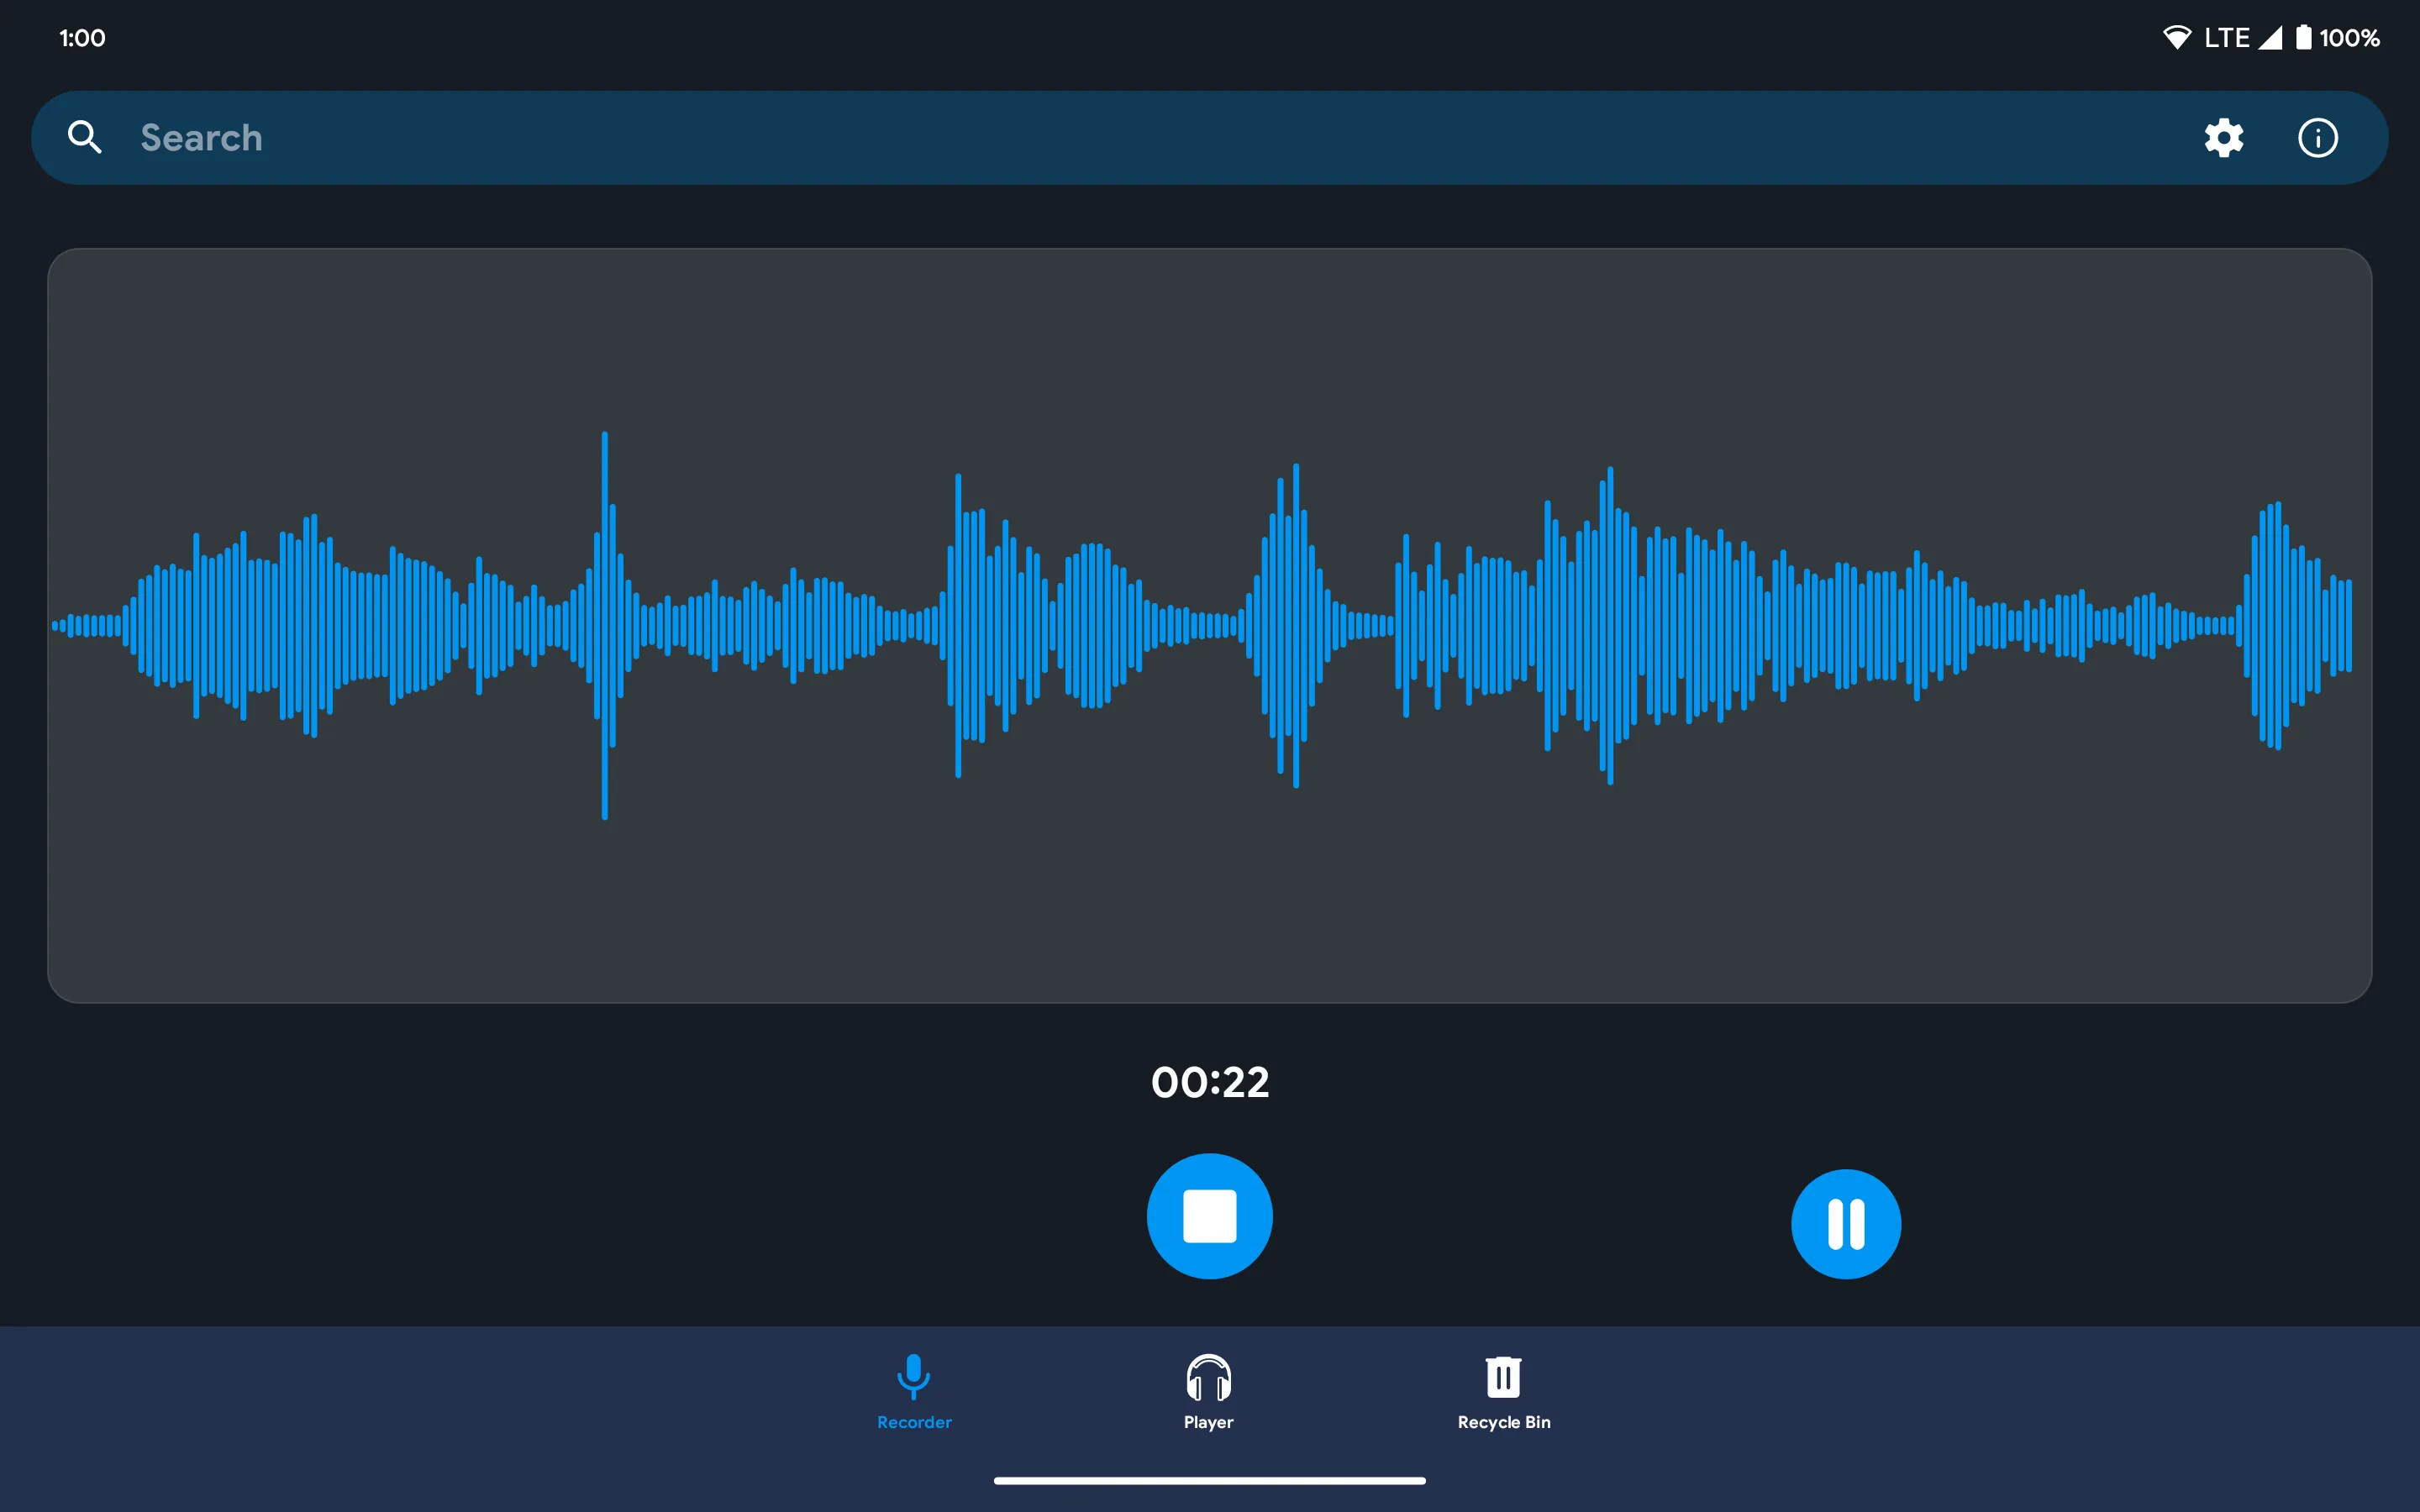Screen dimensions: 2420x1512
Task: Select the Player tab label
Action: (1209, 1421)
